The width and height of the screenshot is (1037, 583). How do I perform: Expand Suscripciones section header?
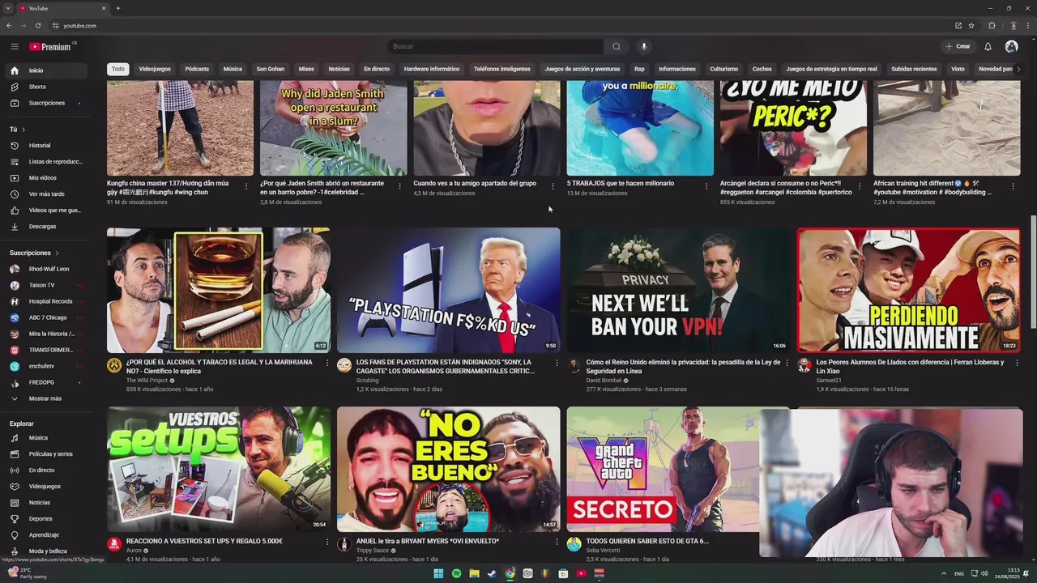34,253
